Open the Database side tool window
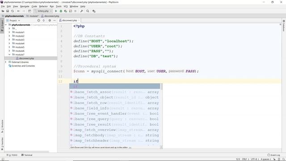 point(284,26)
